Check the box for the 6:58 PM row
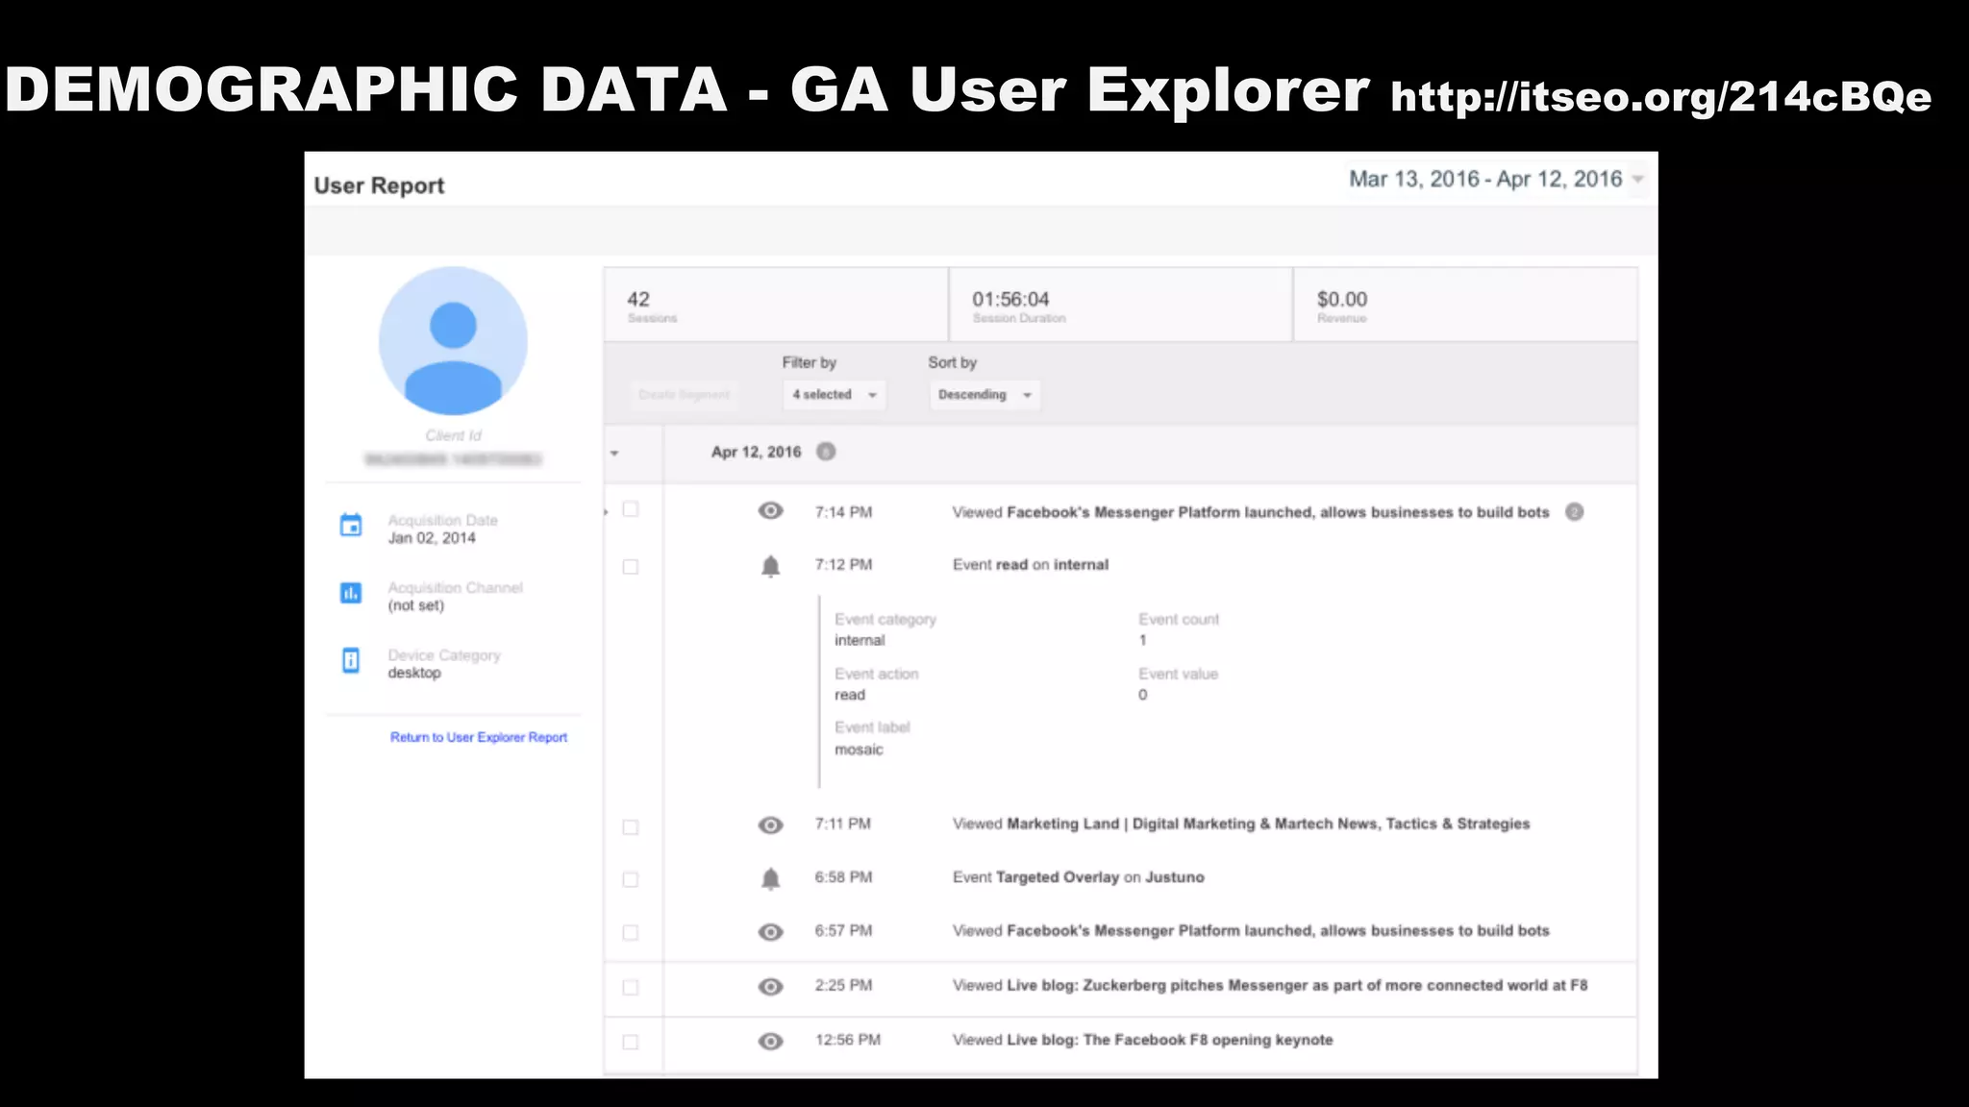The image size is (1969, 1107). 631,880
